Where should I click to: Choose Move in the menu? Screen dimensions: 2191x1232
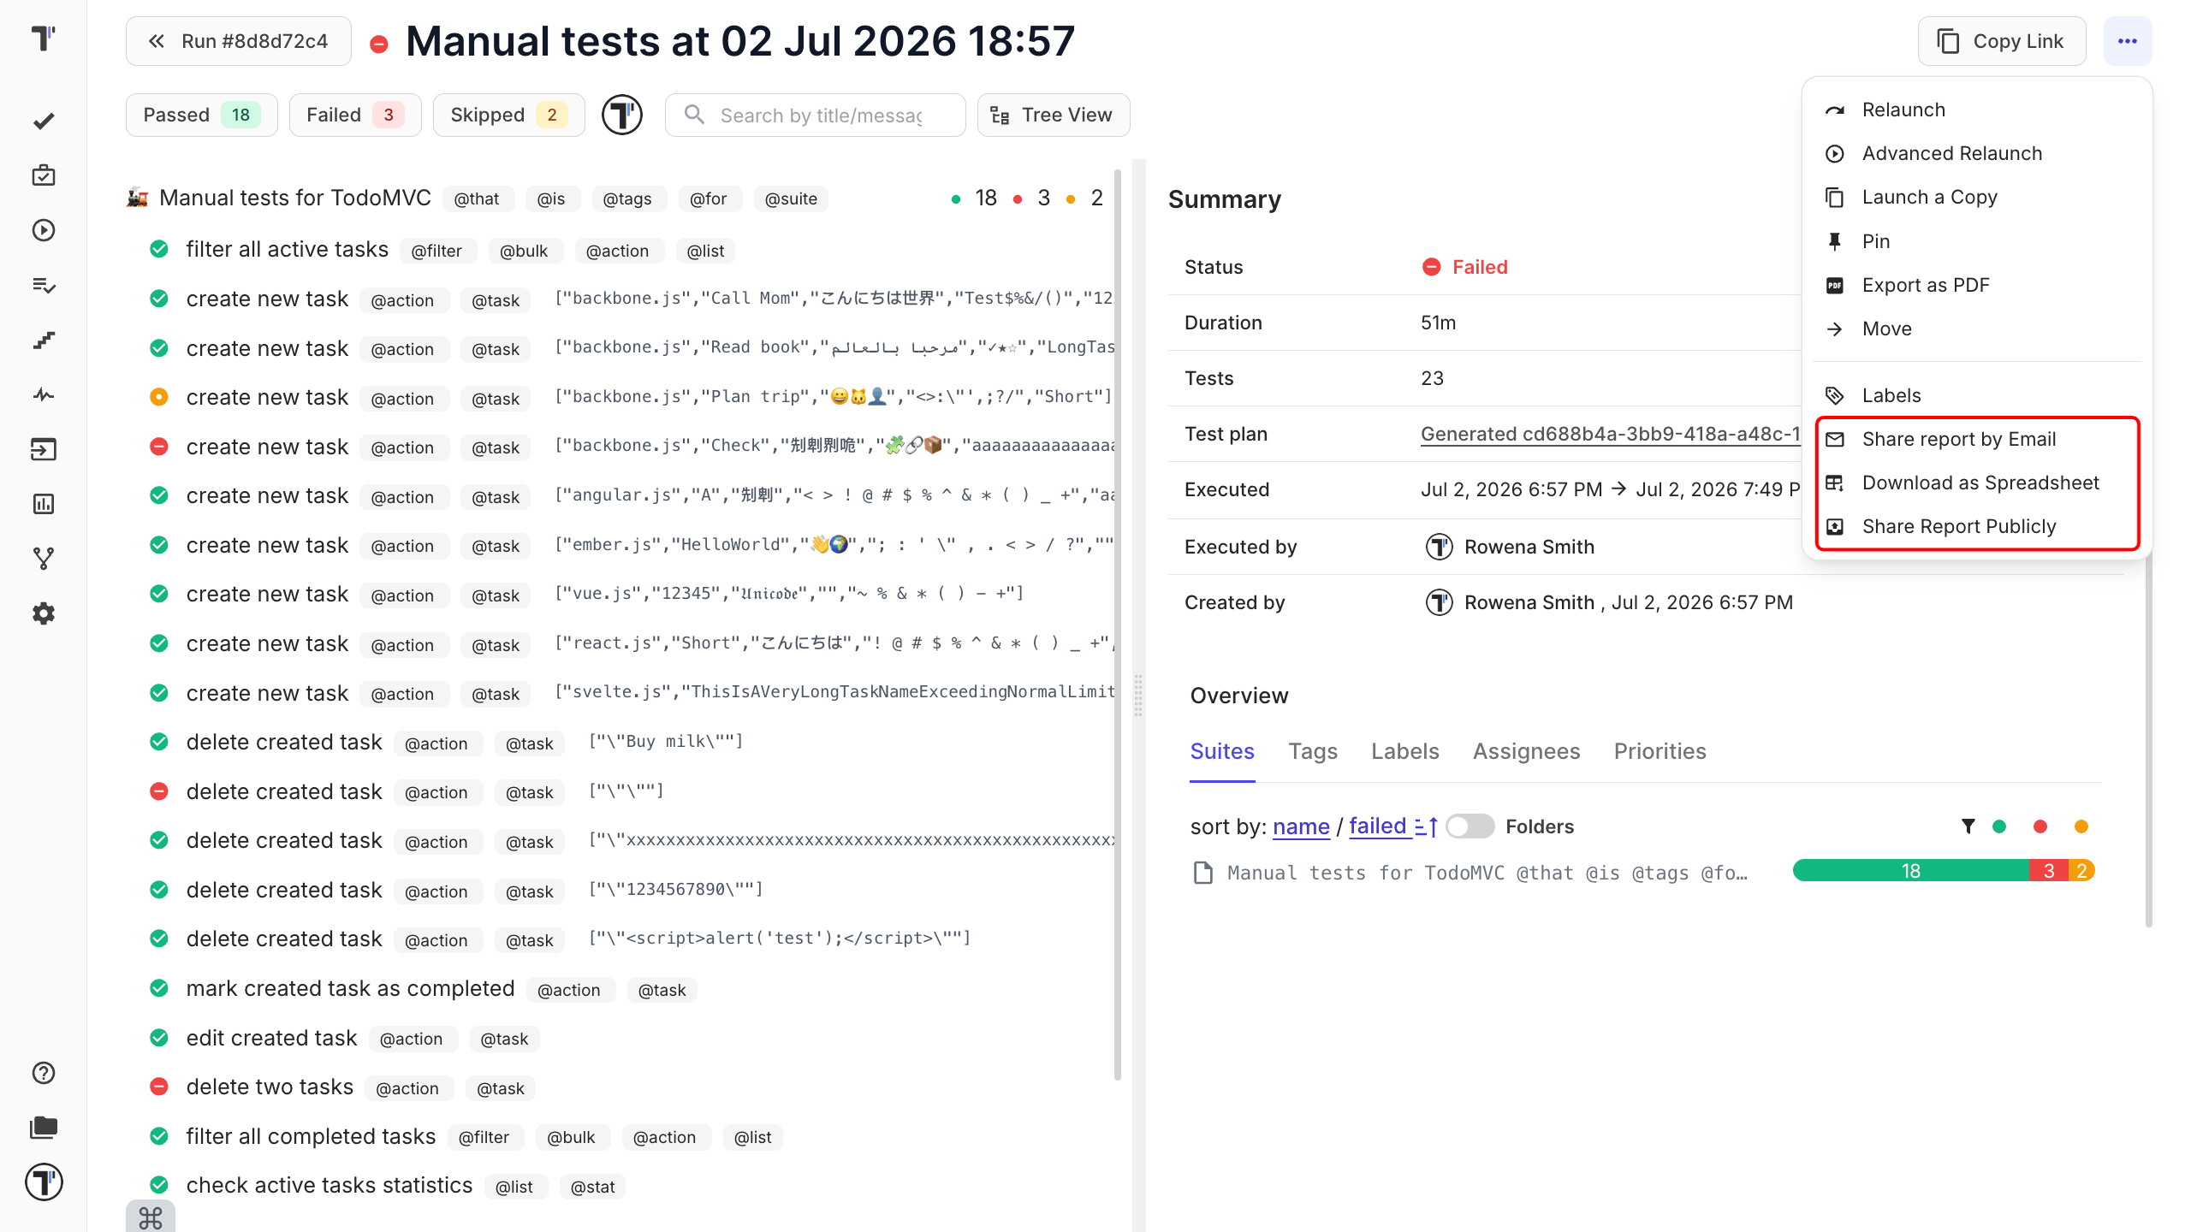pyautogui.click(x=1977, y=329)
